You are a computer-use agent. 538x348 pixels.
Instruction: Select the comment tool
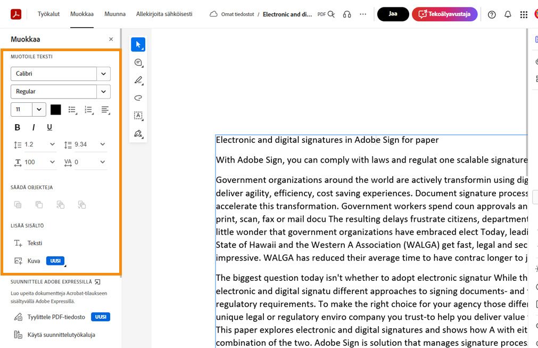(138, 62)
